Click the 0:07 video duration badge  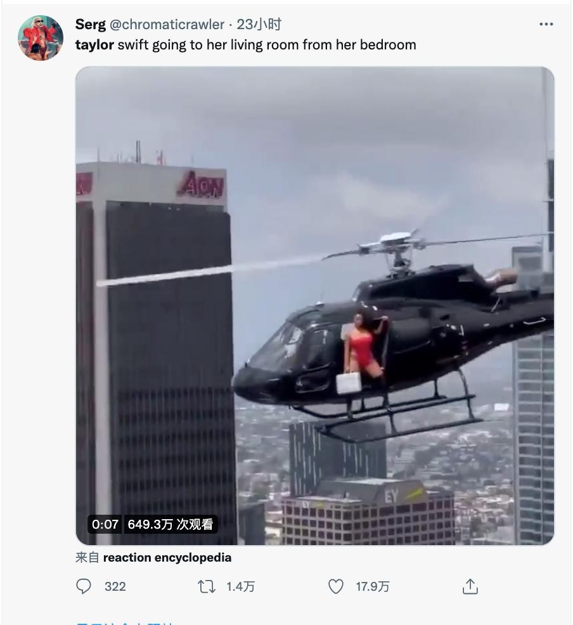(x=105, y=524)
